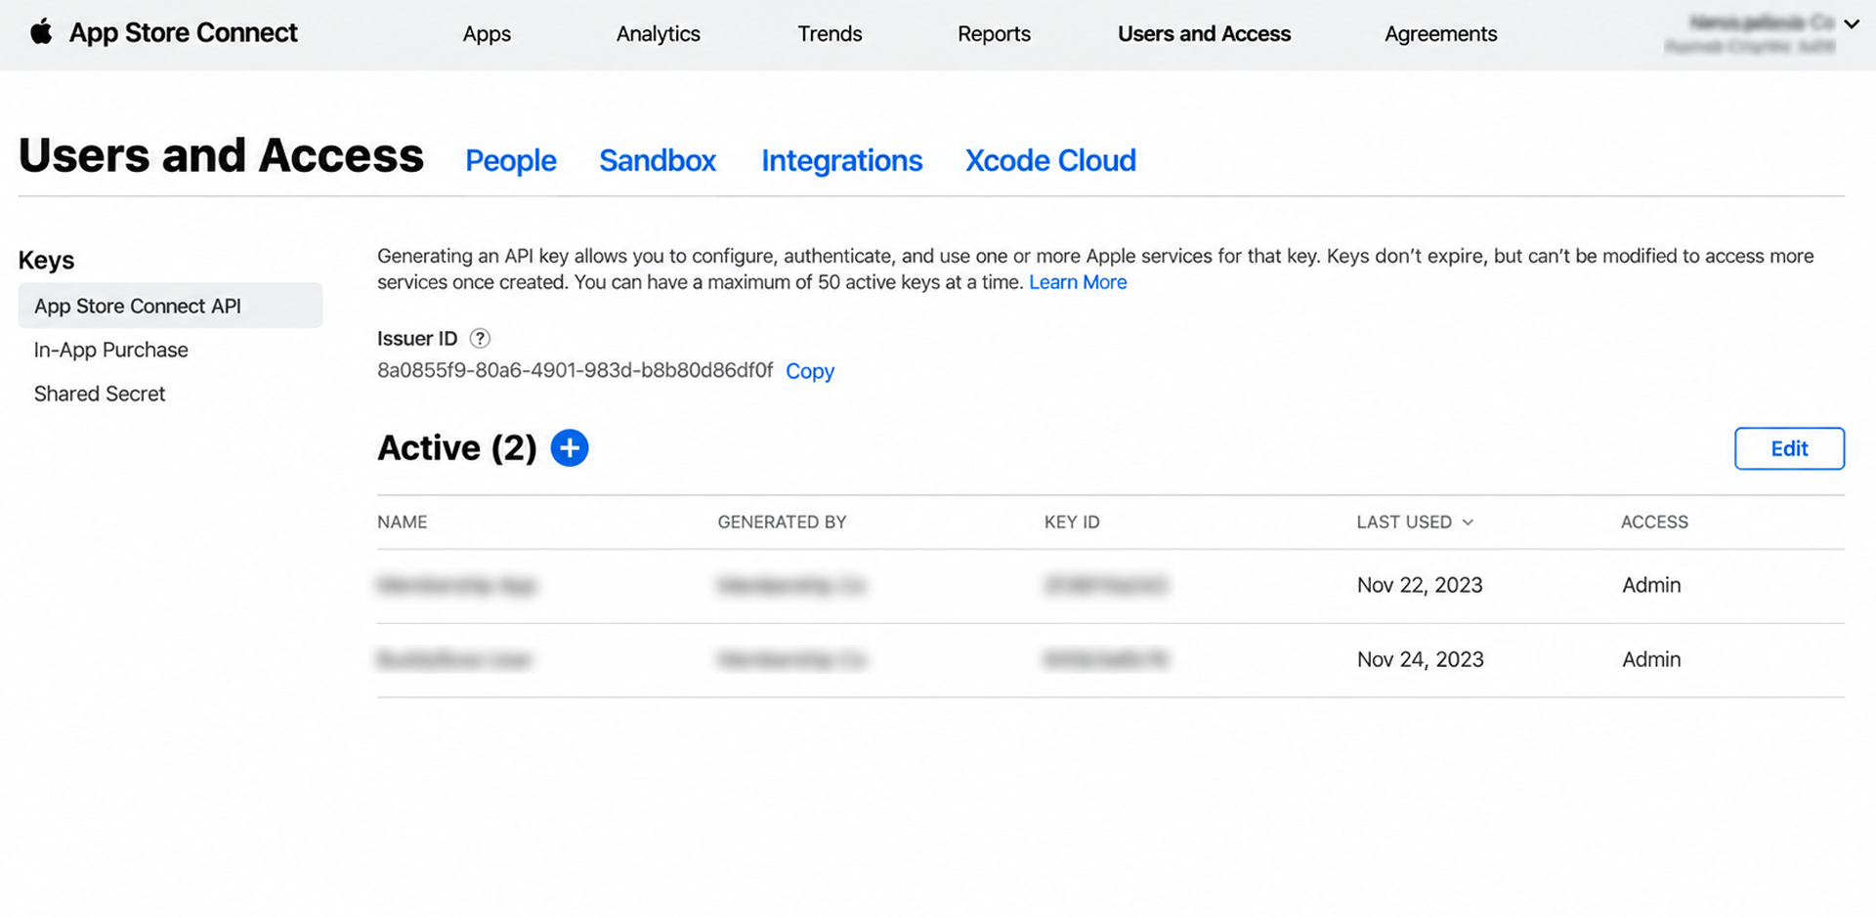Screen dimensions: 1876x917
Task: Select In-App Purchase in Keys sidebar
Action: coord(110,350)
